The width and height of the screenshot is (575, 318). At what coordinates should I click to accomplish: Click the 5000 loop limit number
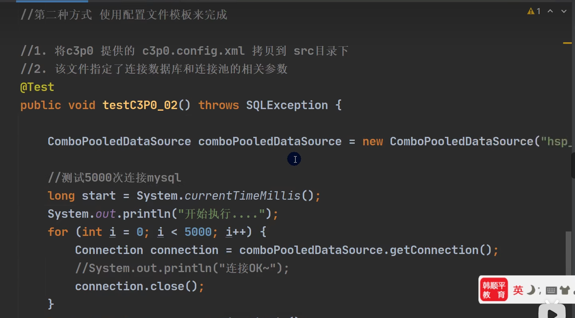click(198, 232)
